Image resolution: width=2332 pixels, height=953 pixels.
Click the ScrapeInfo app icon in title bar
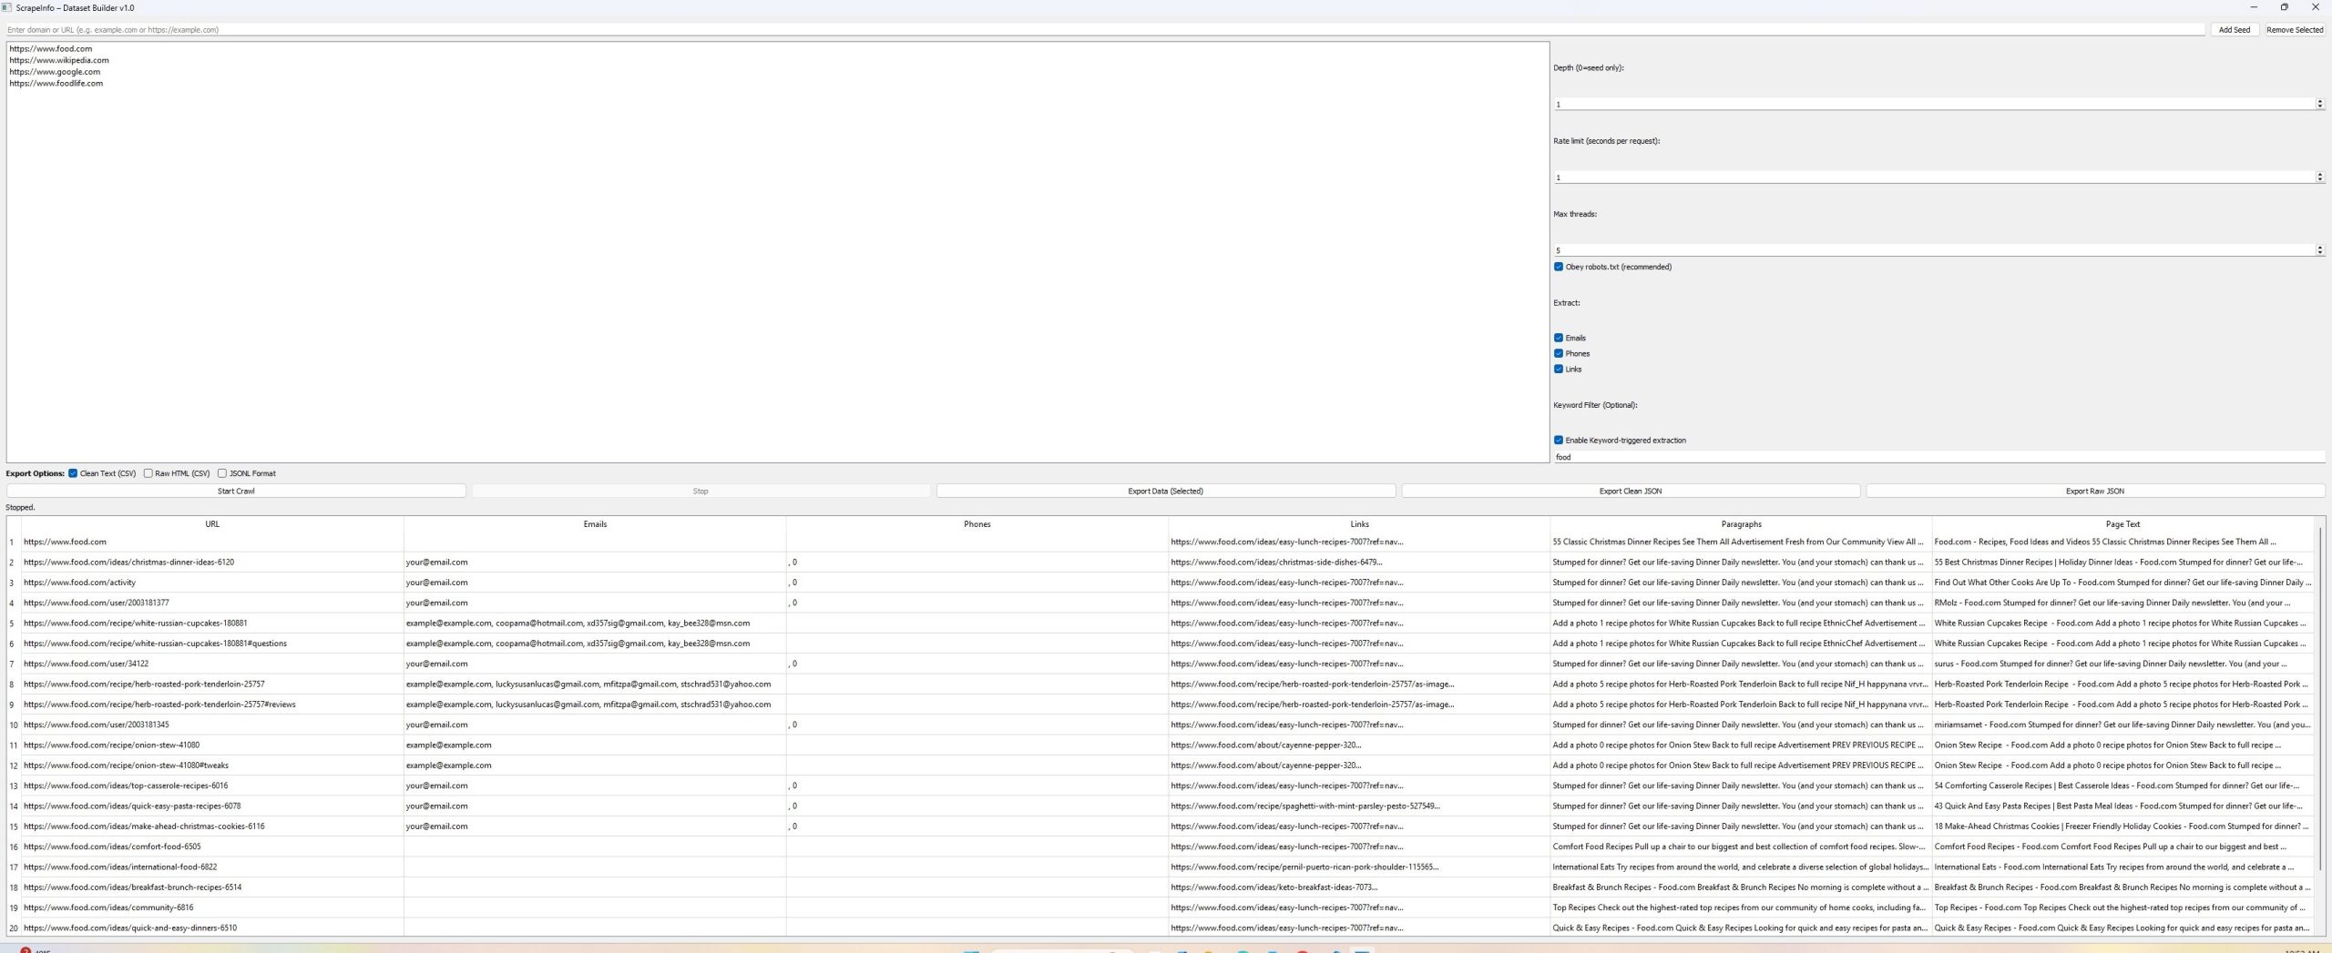point(7,7)
